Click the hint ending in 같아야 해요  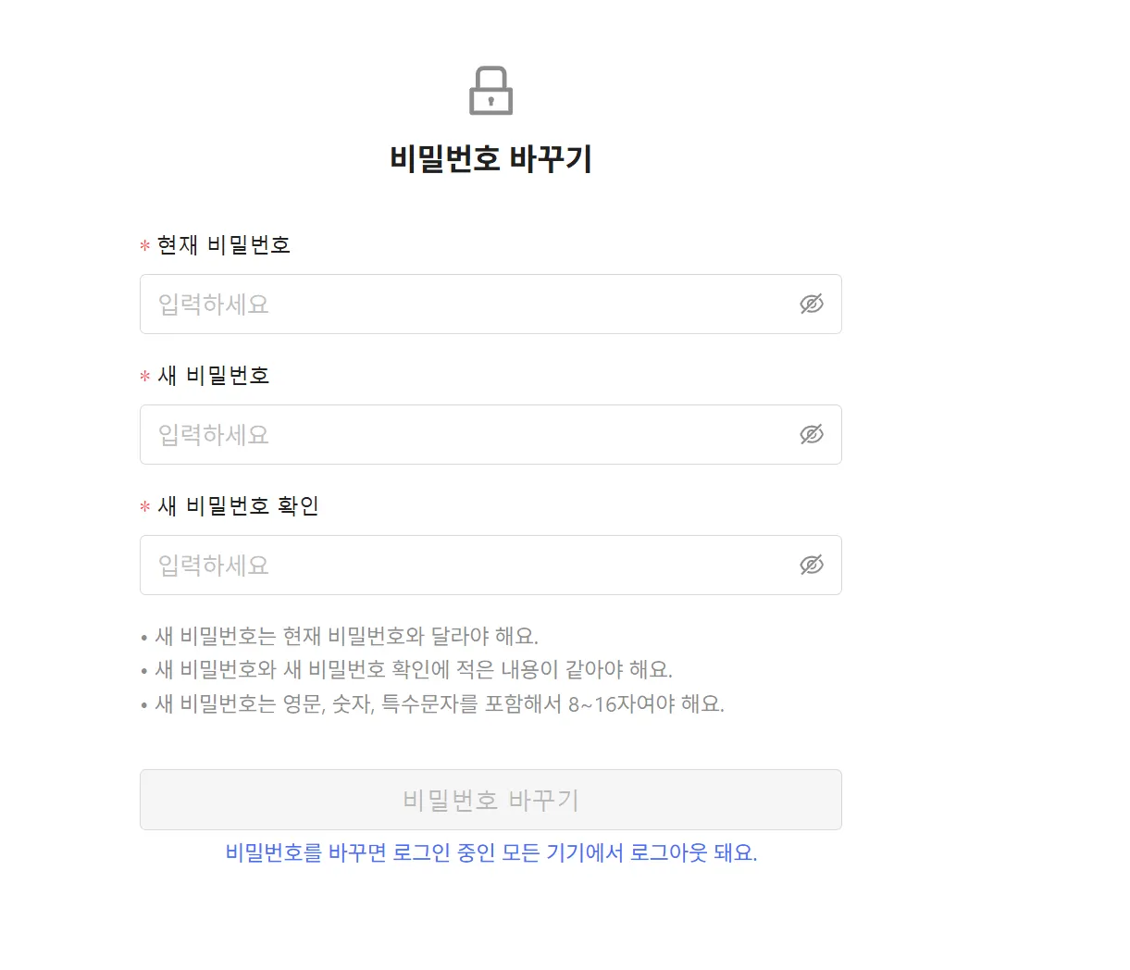point(414,669)
